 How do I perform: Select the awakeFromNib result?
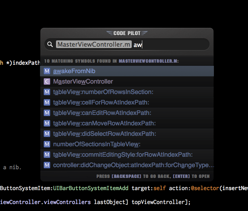click(127, 71)
